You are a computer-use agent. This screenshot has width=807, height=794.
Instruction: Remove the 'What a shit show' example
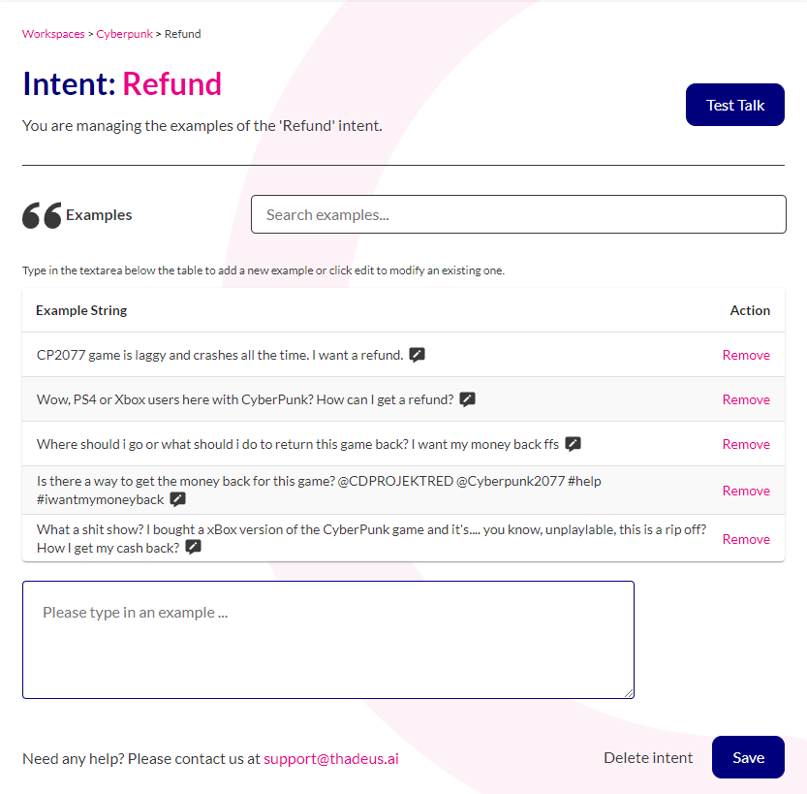[x=746, y=539]
